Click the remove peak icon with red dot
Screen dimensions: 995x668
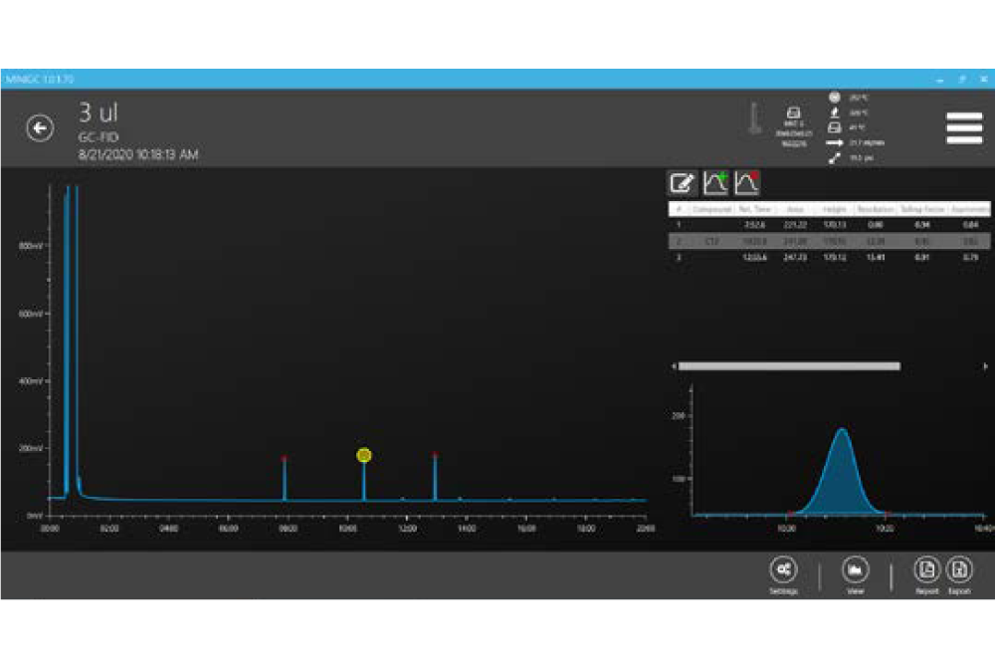[x=746, y=182]
